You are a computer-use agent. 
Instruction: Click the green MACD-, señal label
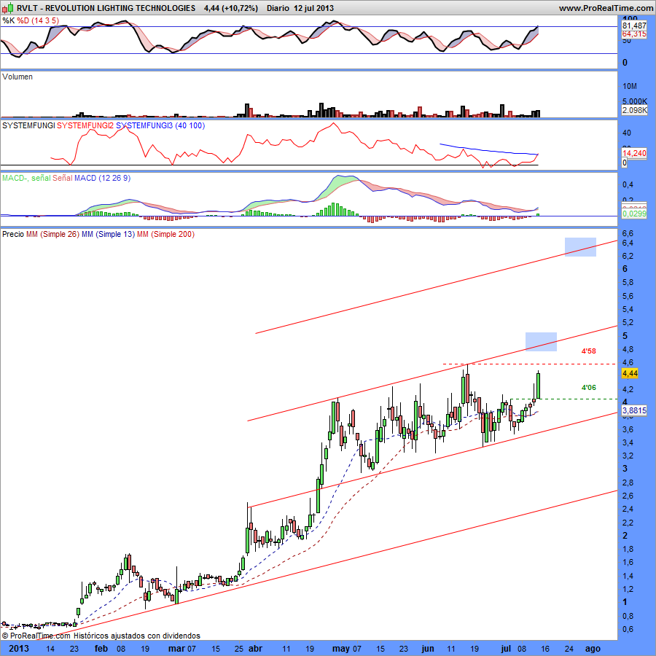pos(26,179)
